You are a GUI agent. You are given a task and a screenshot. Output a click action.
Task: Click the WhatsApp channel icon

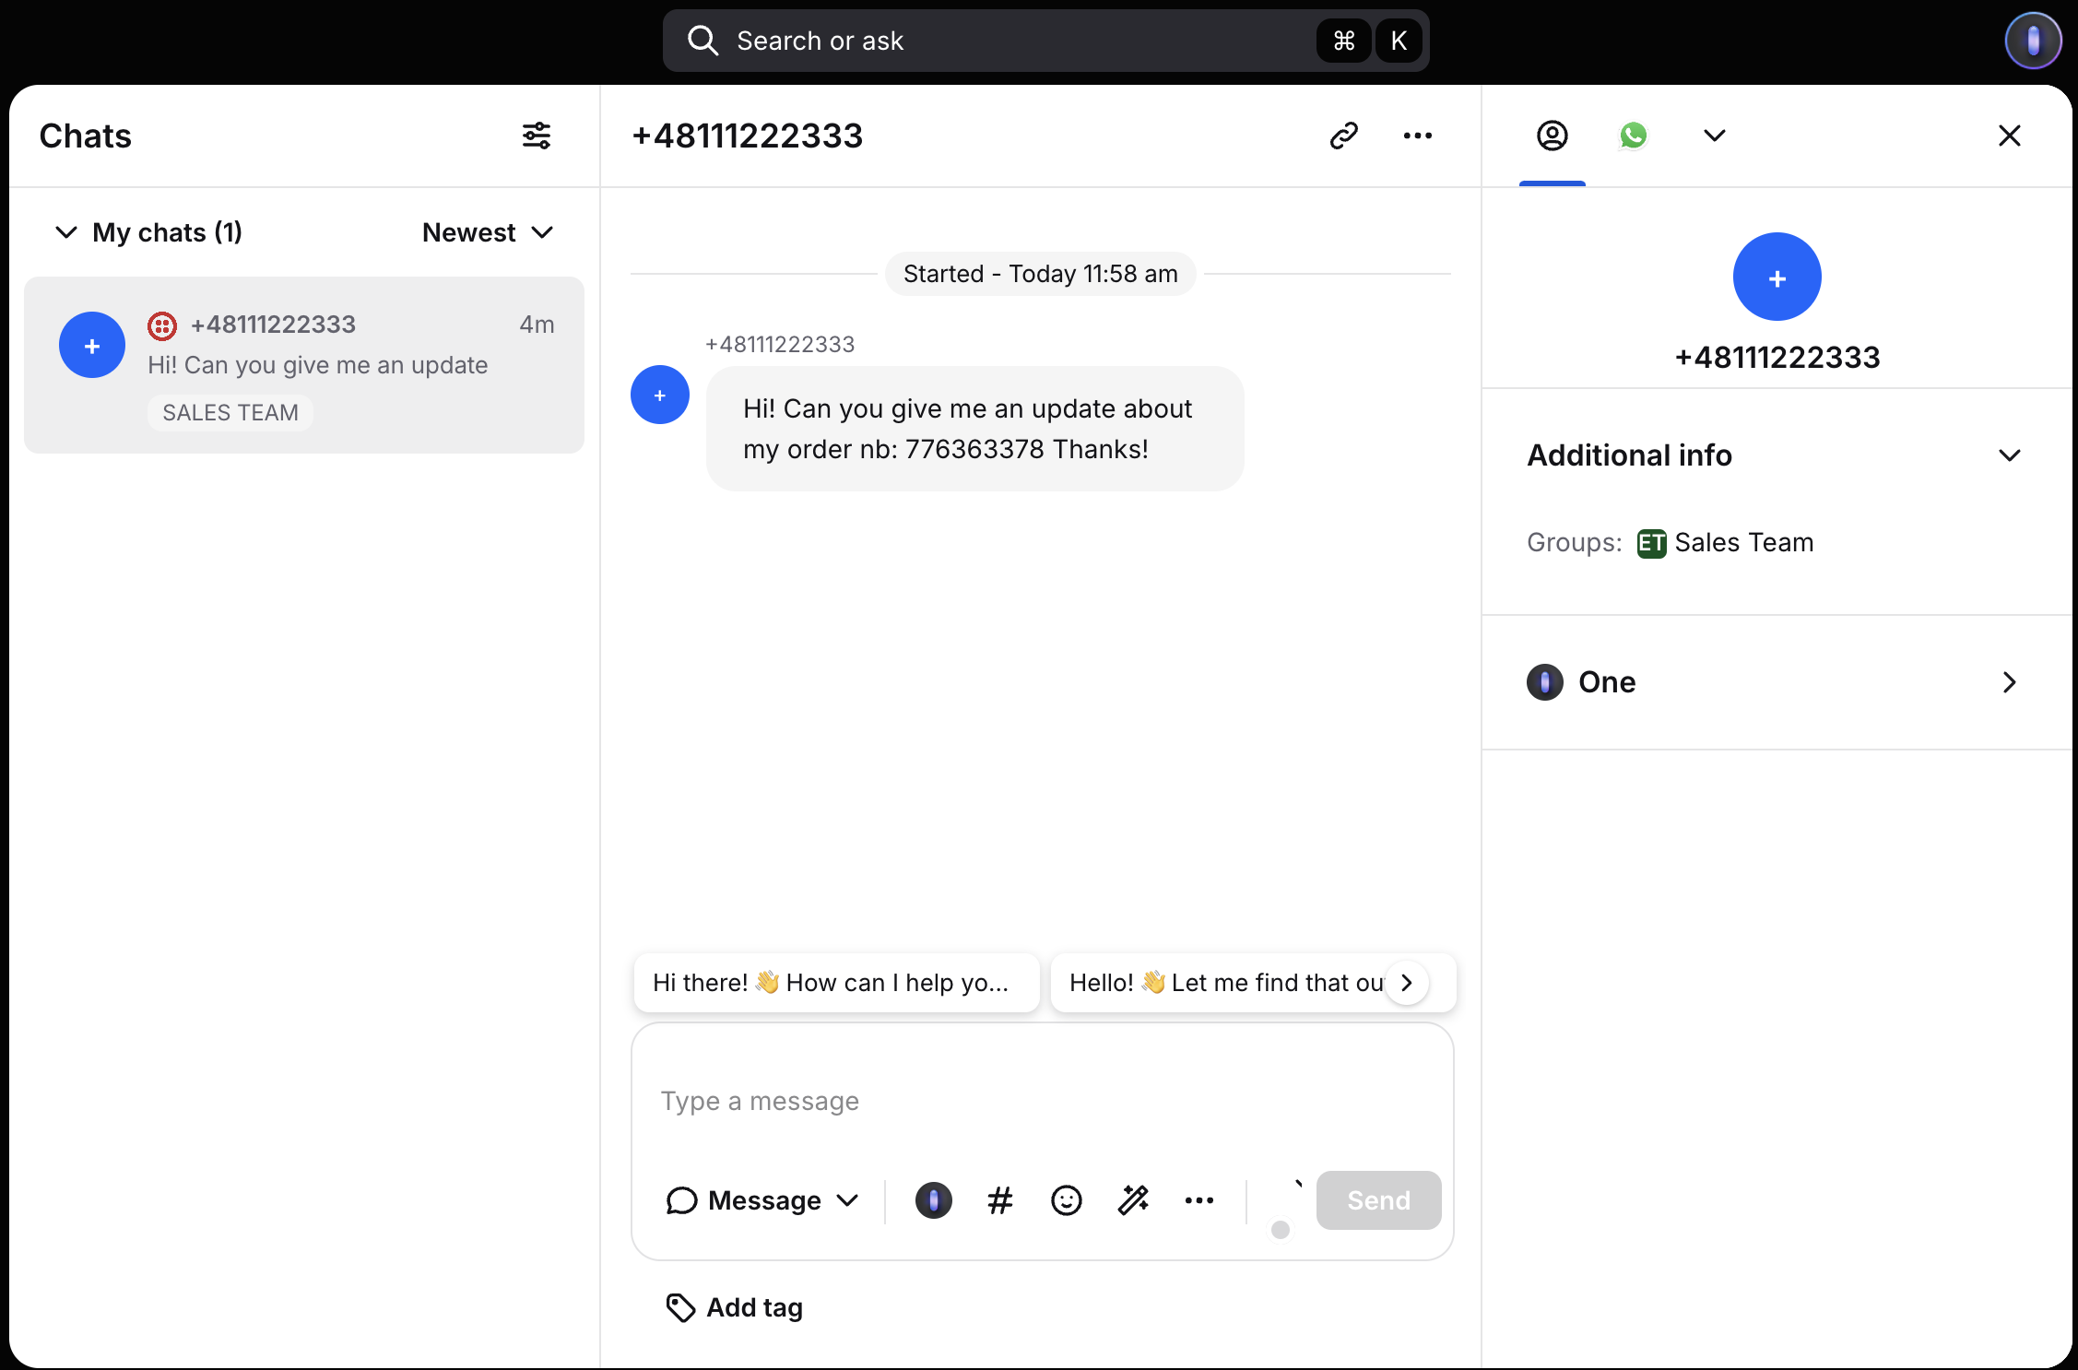coord(1633,133)
